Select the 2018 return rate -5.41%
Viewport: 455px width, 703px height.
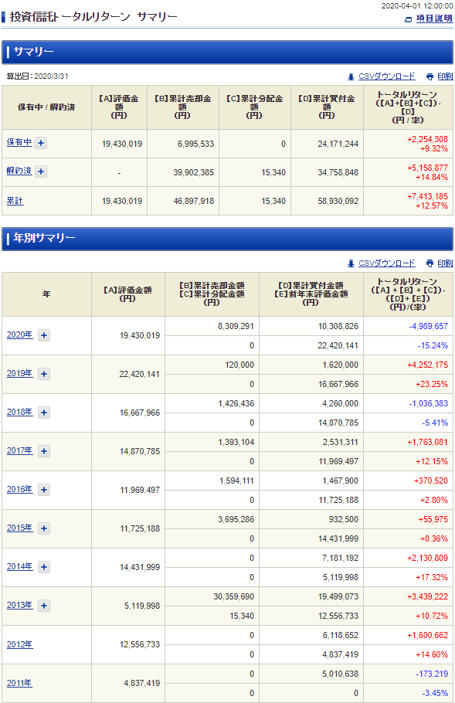coord(434,423)
